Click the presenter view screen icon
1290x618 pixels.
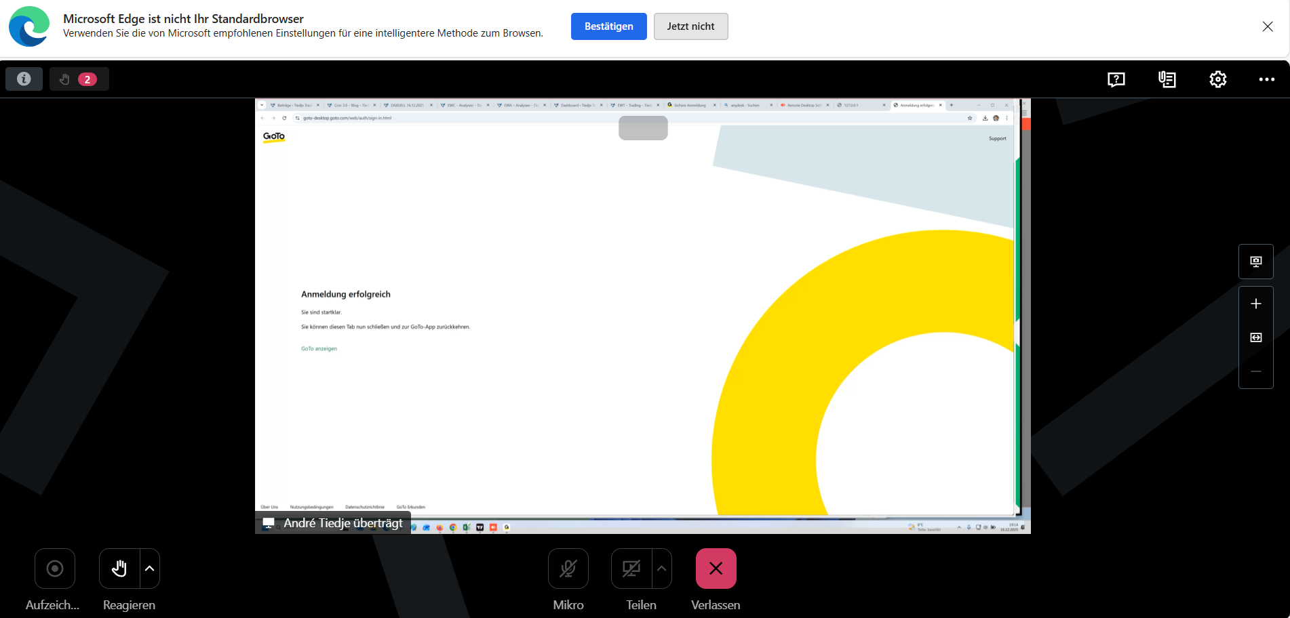coord(1255,262)
